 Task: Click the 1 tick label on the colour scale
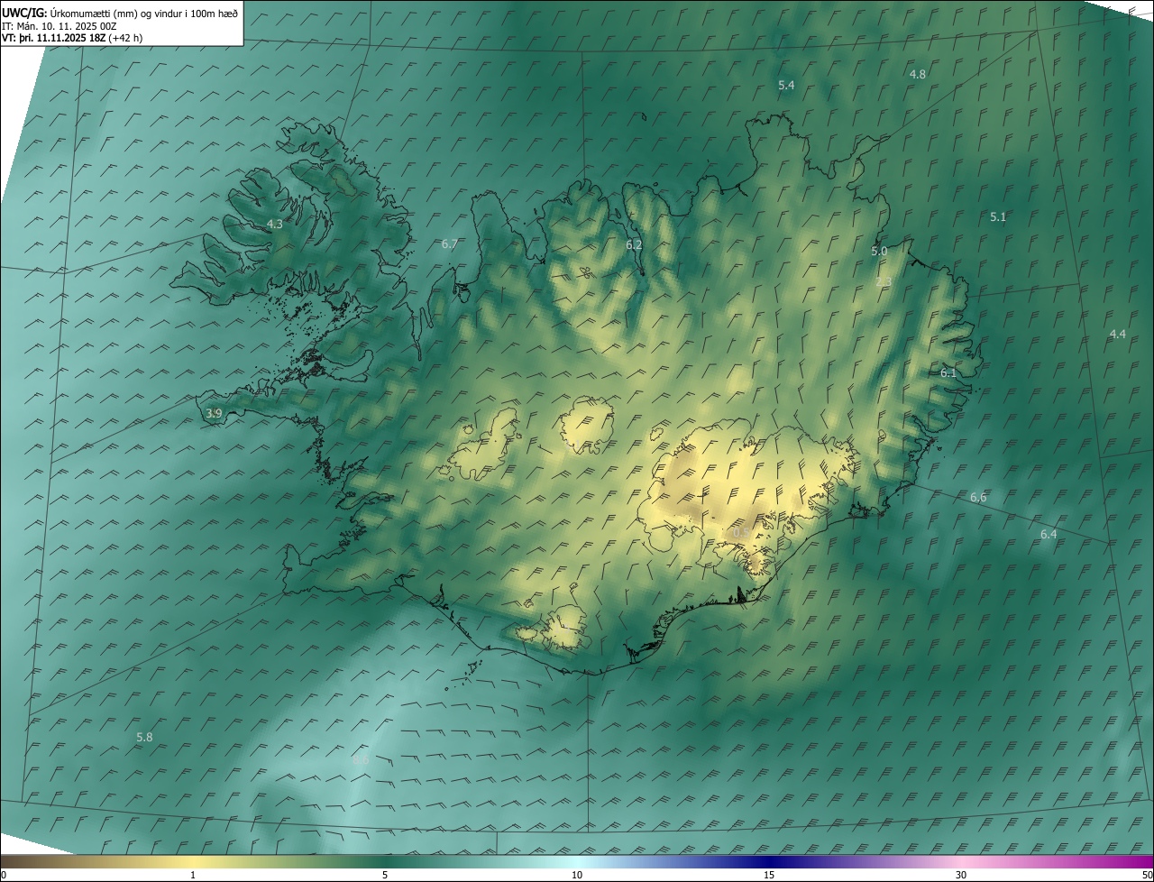(193, 875)
